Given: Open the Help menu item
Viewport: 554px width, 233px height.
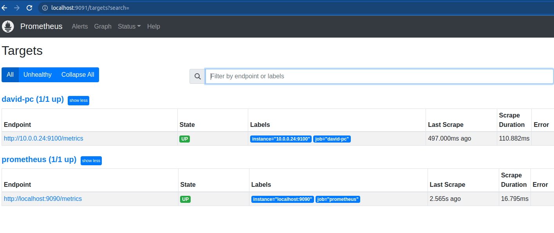Looking at the screenshot, I should point(153,27).
